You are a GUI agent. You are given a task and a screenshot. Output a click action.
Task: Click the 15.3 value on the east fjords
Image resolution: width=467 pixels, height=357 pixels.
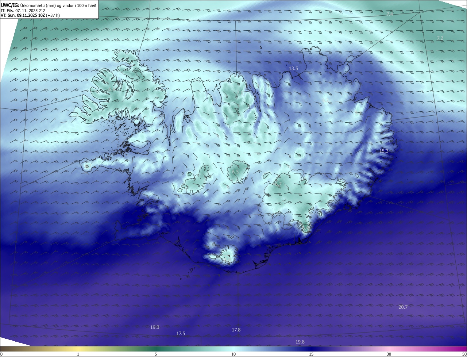click(384, 151)
